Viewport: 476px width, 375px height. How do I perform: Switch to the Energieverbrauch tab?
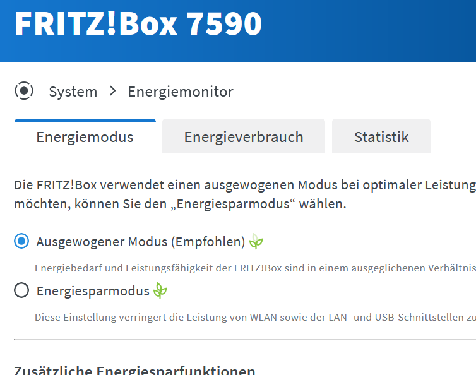coord(244,136)
